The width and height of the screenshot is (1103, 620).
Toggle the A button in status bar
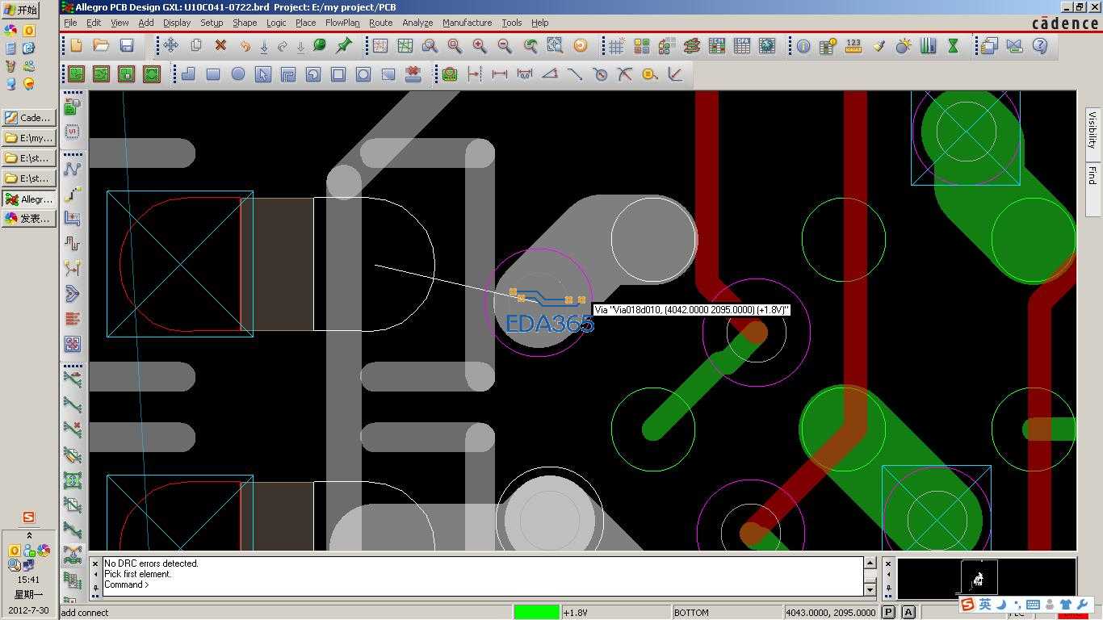[908, 612]
